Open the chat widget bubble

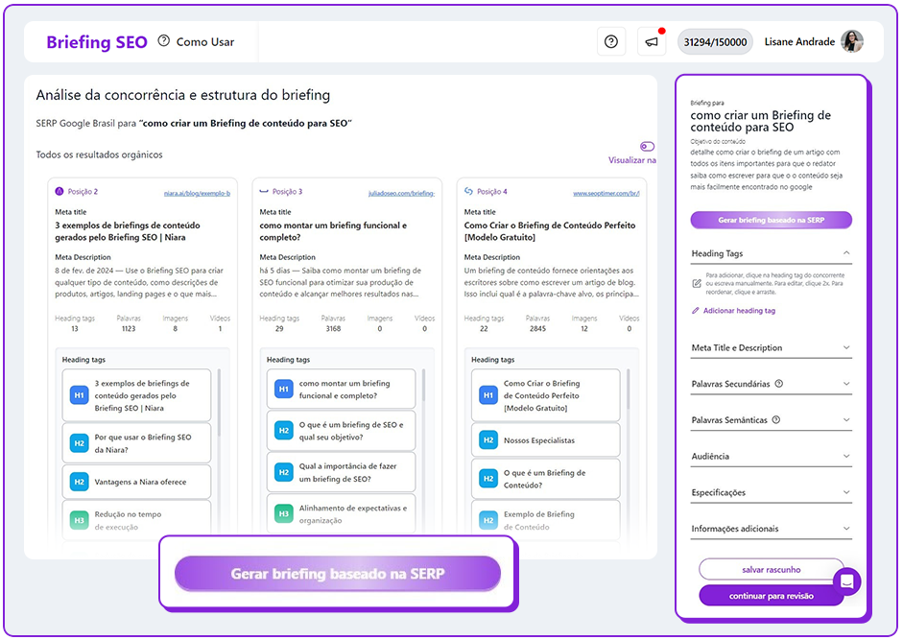846,582
